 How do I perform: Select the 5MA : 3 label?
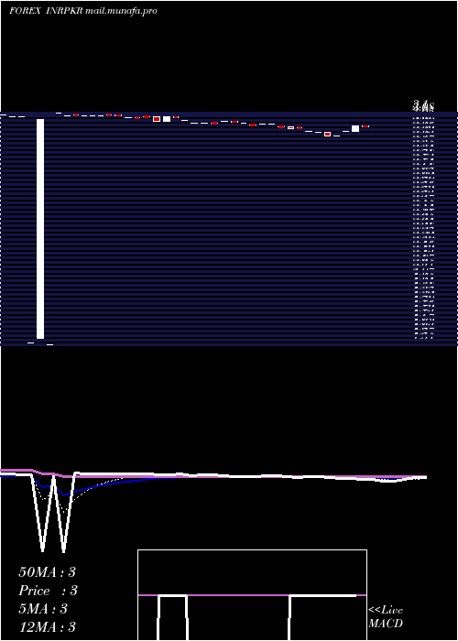point(43,609)
